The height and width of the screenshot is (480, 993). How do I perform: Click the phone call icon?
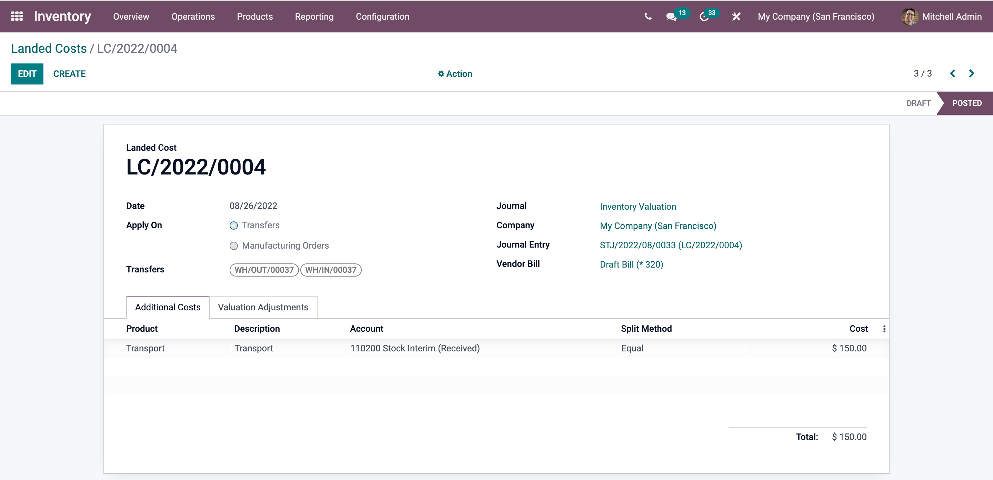648,16
